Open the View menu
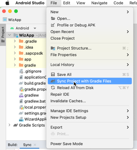This screenshot has height=150, width=137. (81, 3)
